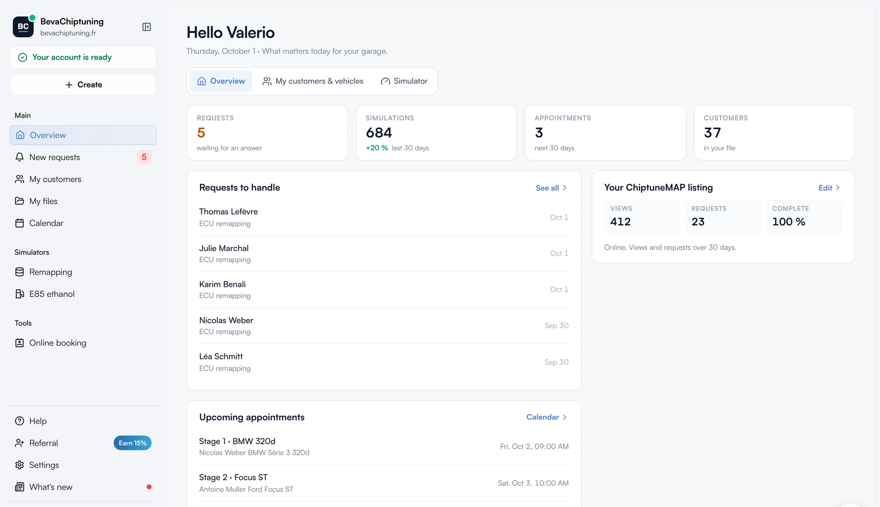Viewport: 880px width, 507px height.
Task: Open Calendar link in Upcoming appointments
Action: click(x=547, y=417)
